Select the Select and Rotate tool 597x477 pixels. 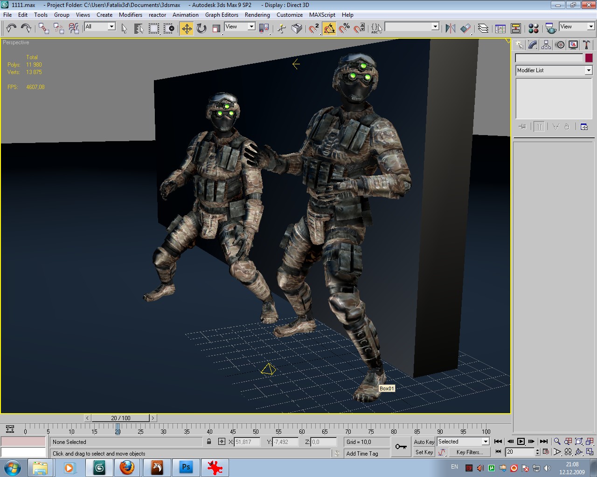tap(201, 28)
